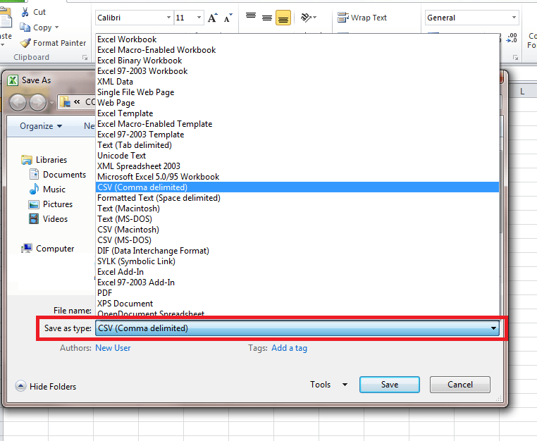The image size is (537, 441).
Task: Select CSV (Macintosh) format
Action: 297,230
